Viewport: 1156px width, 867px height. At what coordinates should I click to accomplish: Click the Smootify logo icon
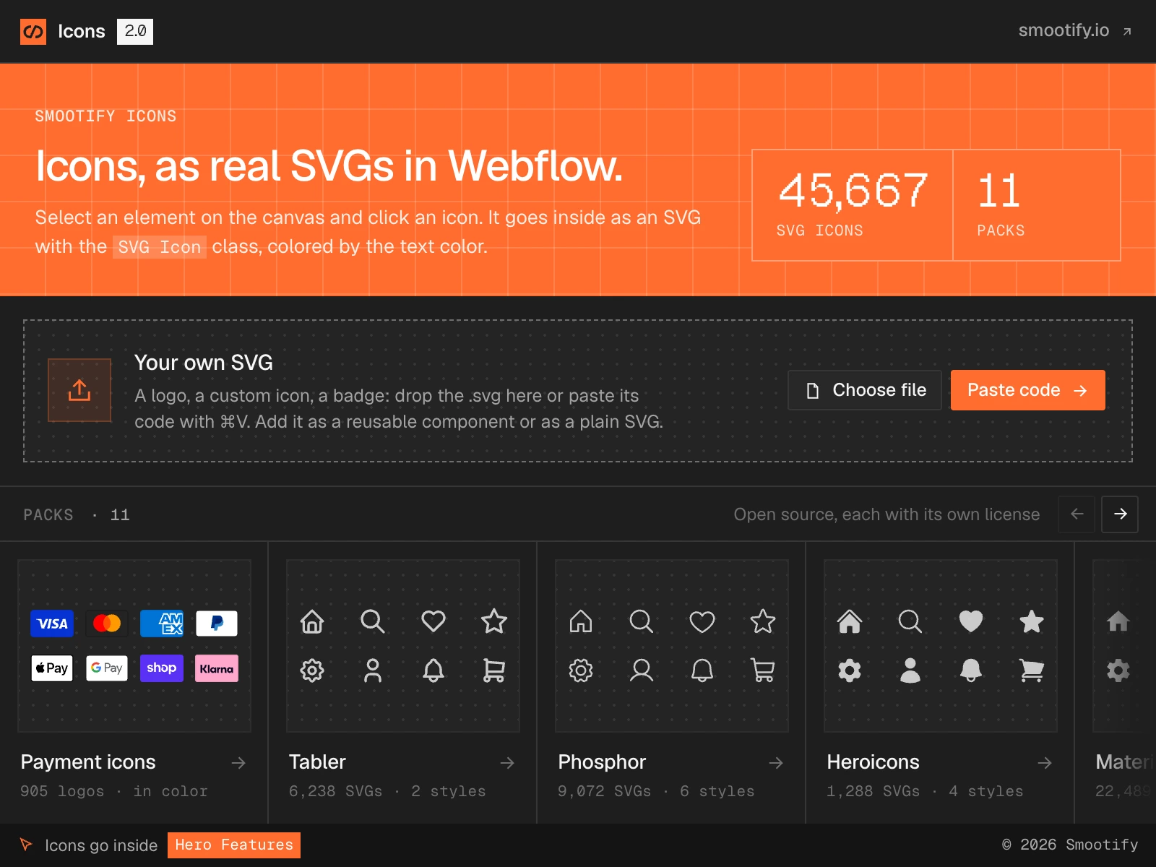(33, 32)
